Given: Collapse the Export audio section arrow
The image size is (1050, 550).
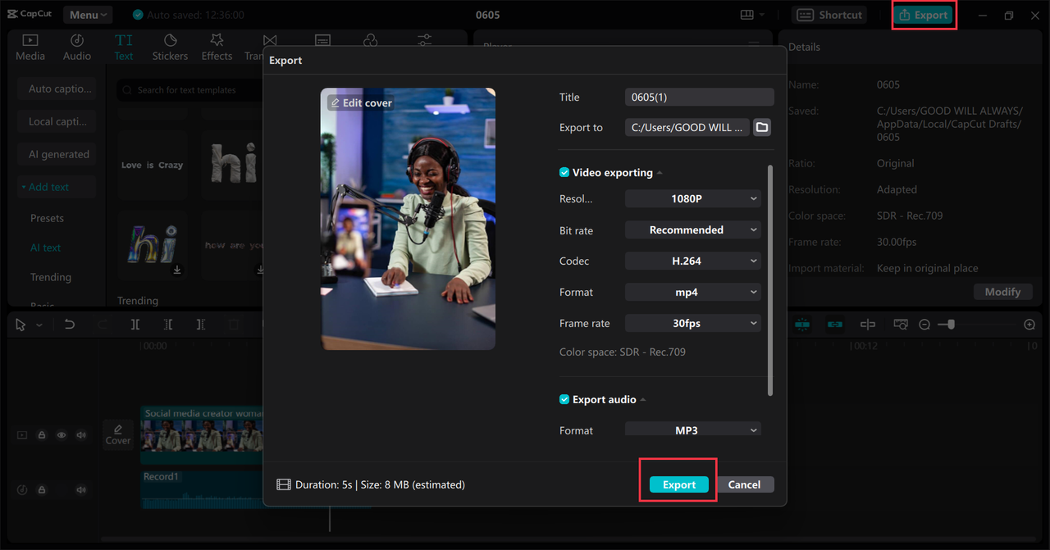Looking at the screenshot, I should pos(643,400).
